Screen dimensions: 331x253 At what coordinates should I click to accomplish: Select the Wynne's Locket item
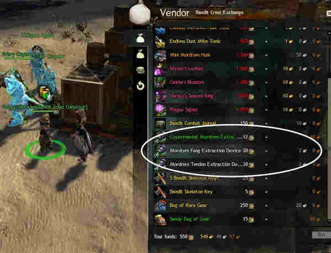click(238, 68)
